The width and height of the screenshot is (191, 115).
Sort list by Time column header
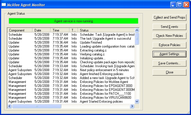point(60,30)
